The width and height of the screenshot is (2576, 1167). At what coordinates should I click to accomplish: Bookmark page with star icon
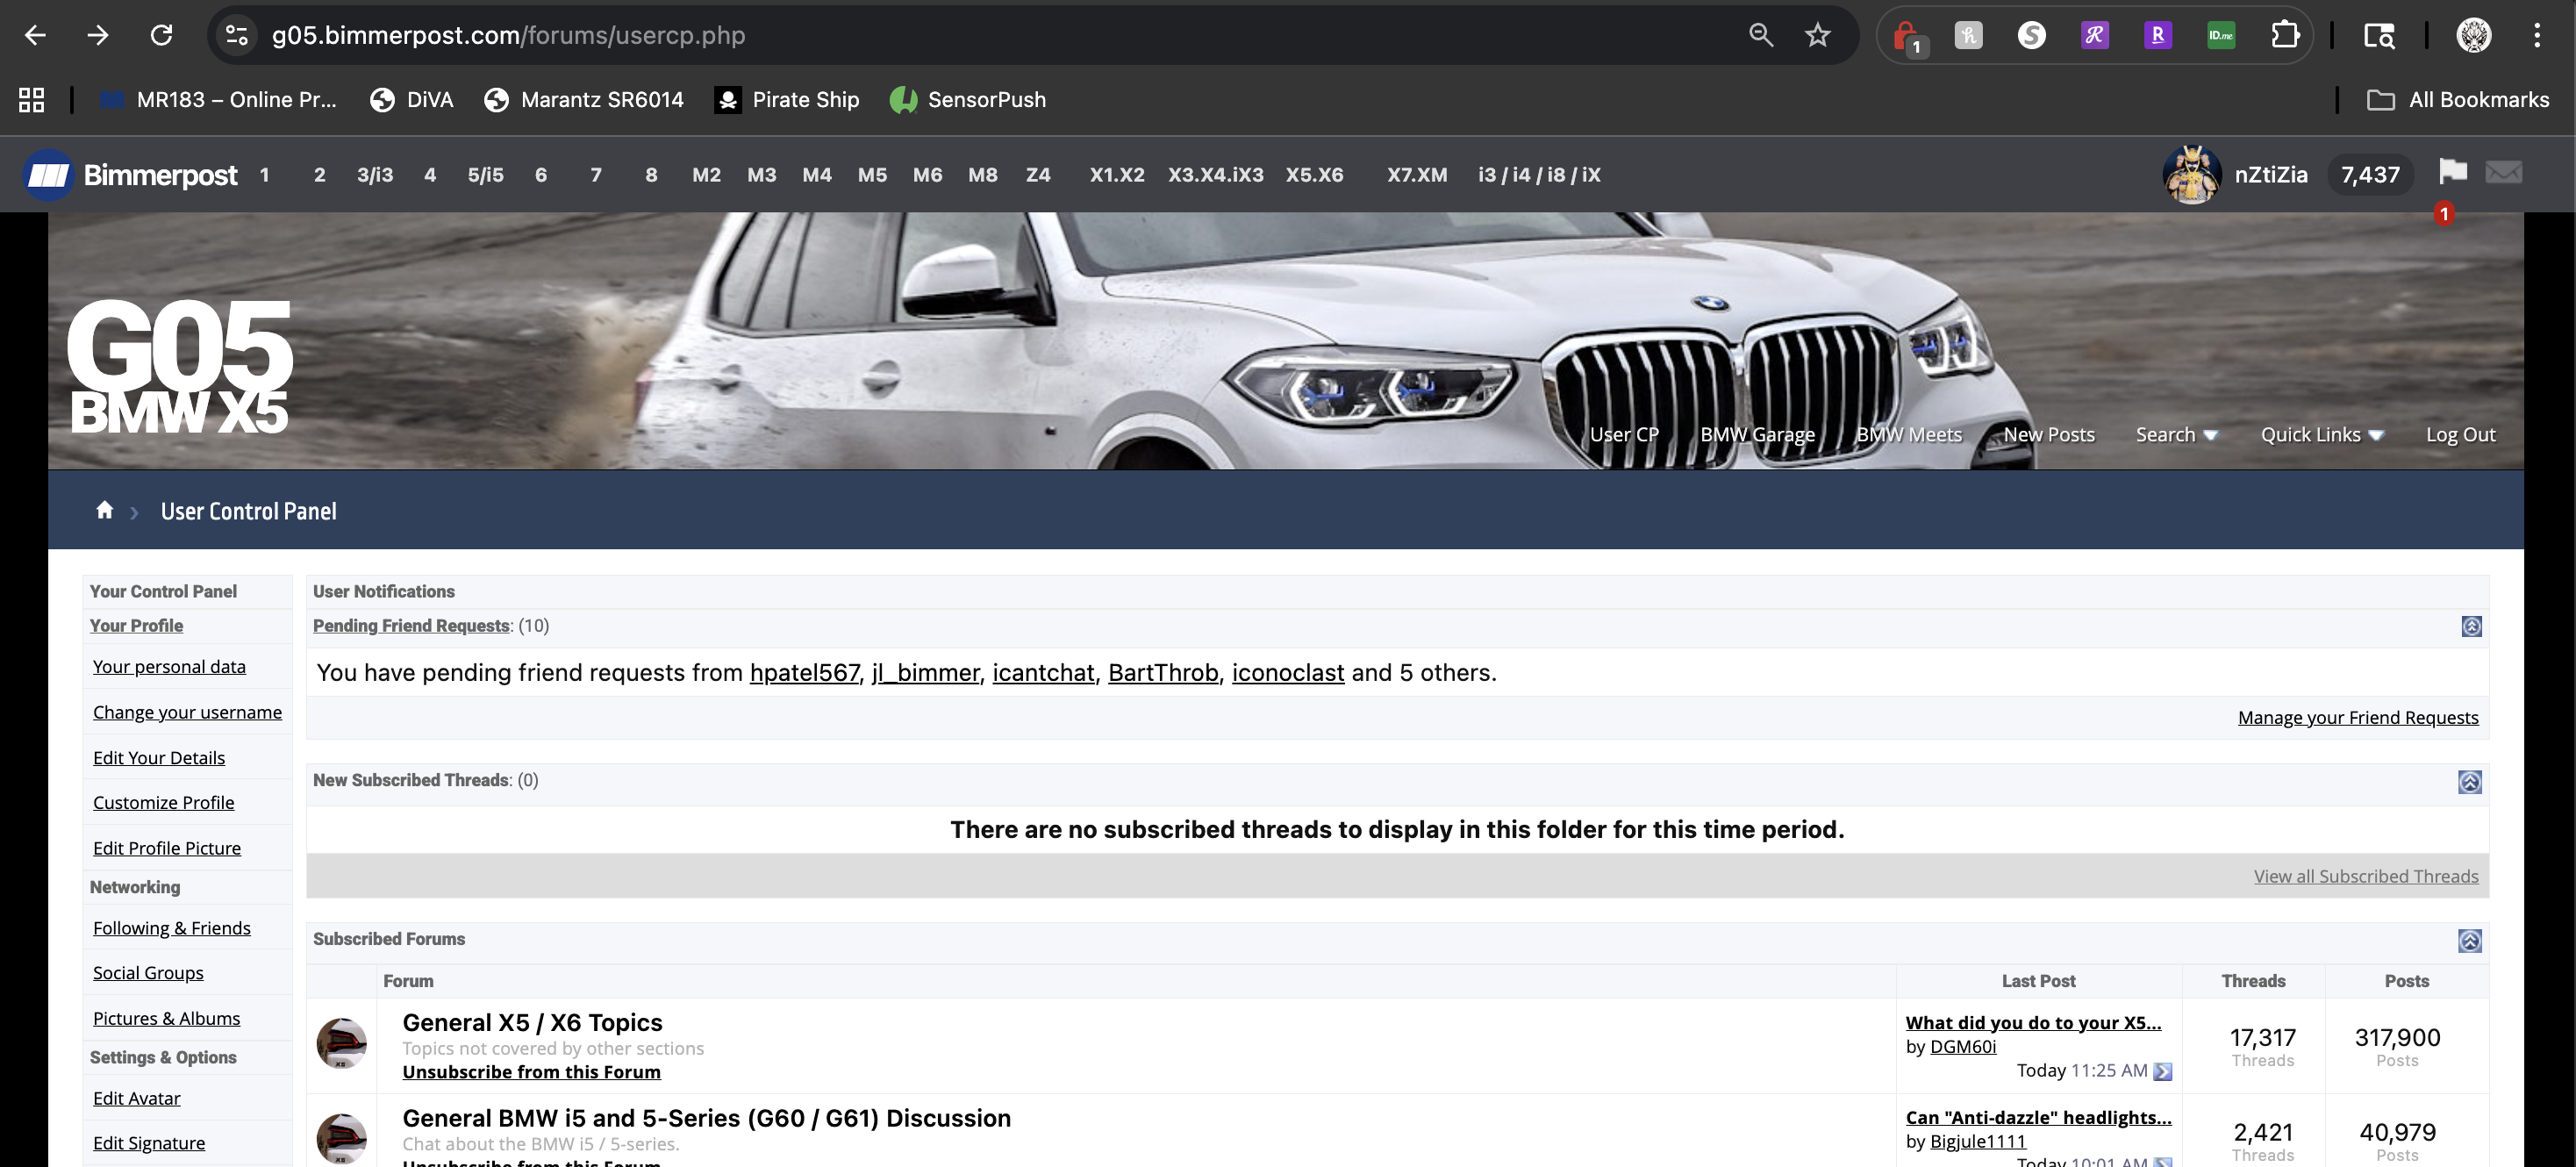(x=1817, y=35)
